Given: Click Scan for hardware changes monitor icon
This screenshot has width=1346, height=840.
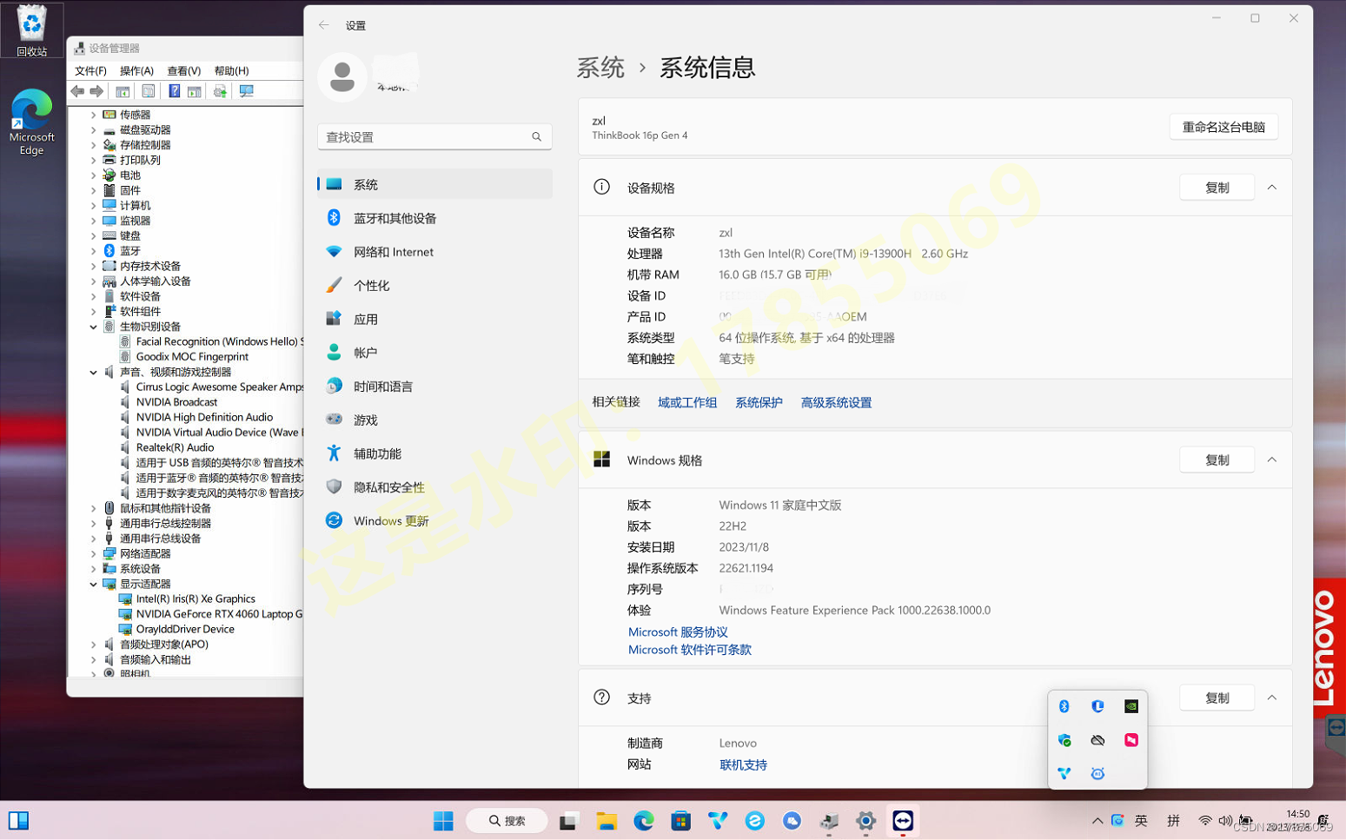Looking at the screenshot, I should (x=247, y=91).
